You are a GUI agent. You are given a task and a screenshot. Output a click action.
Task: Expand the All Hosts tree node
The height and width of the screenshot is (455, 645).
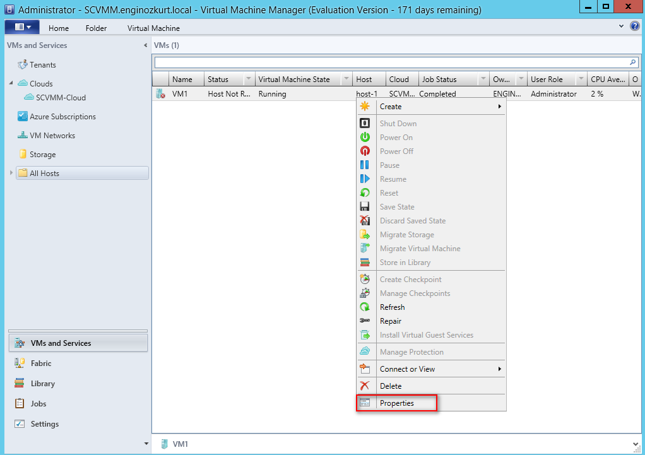11,173
